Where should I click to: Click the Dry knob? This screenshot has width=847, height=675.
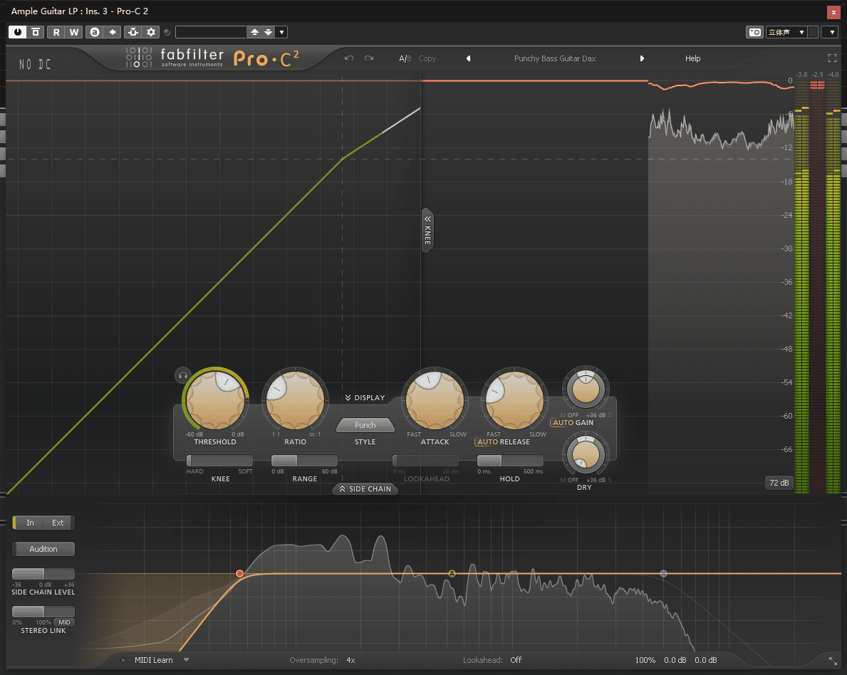[586, 454]
